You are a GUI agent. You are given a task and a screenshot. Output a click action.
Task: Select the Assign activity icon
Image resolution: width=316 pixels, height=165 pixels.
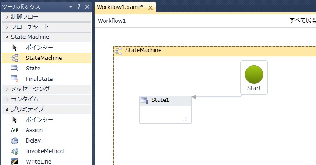(15, 130)
